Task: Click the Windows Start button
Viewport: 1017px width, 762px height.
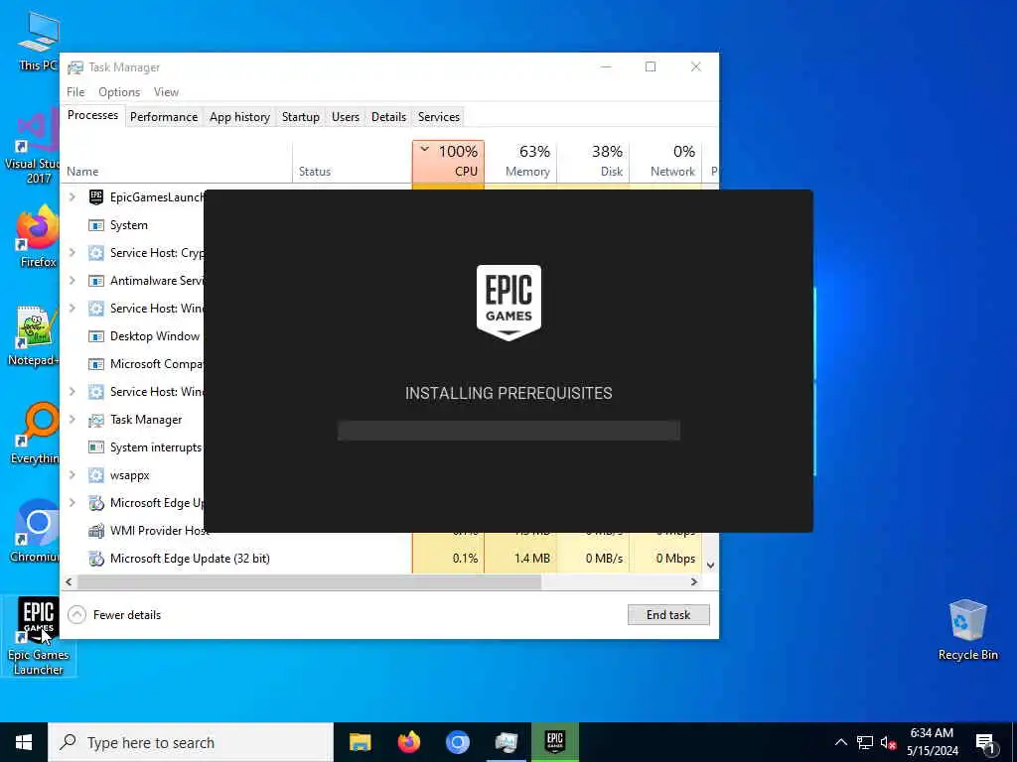Action: pos(24,742)
